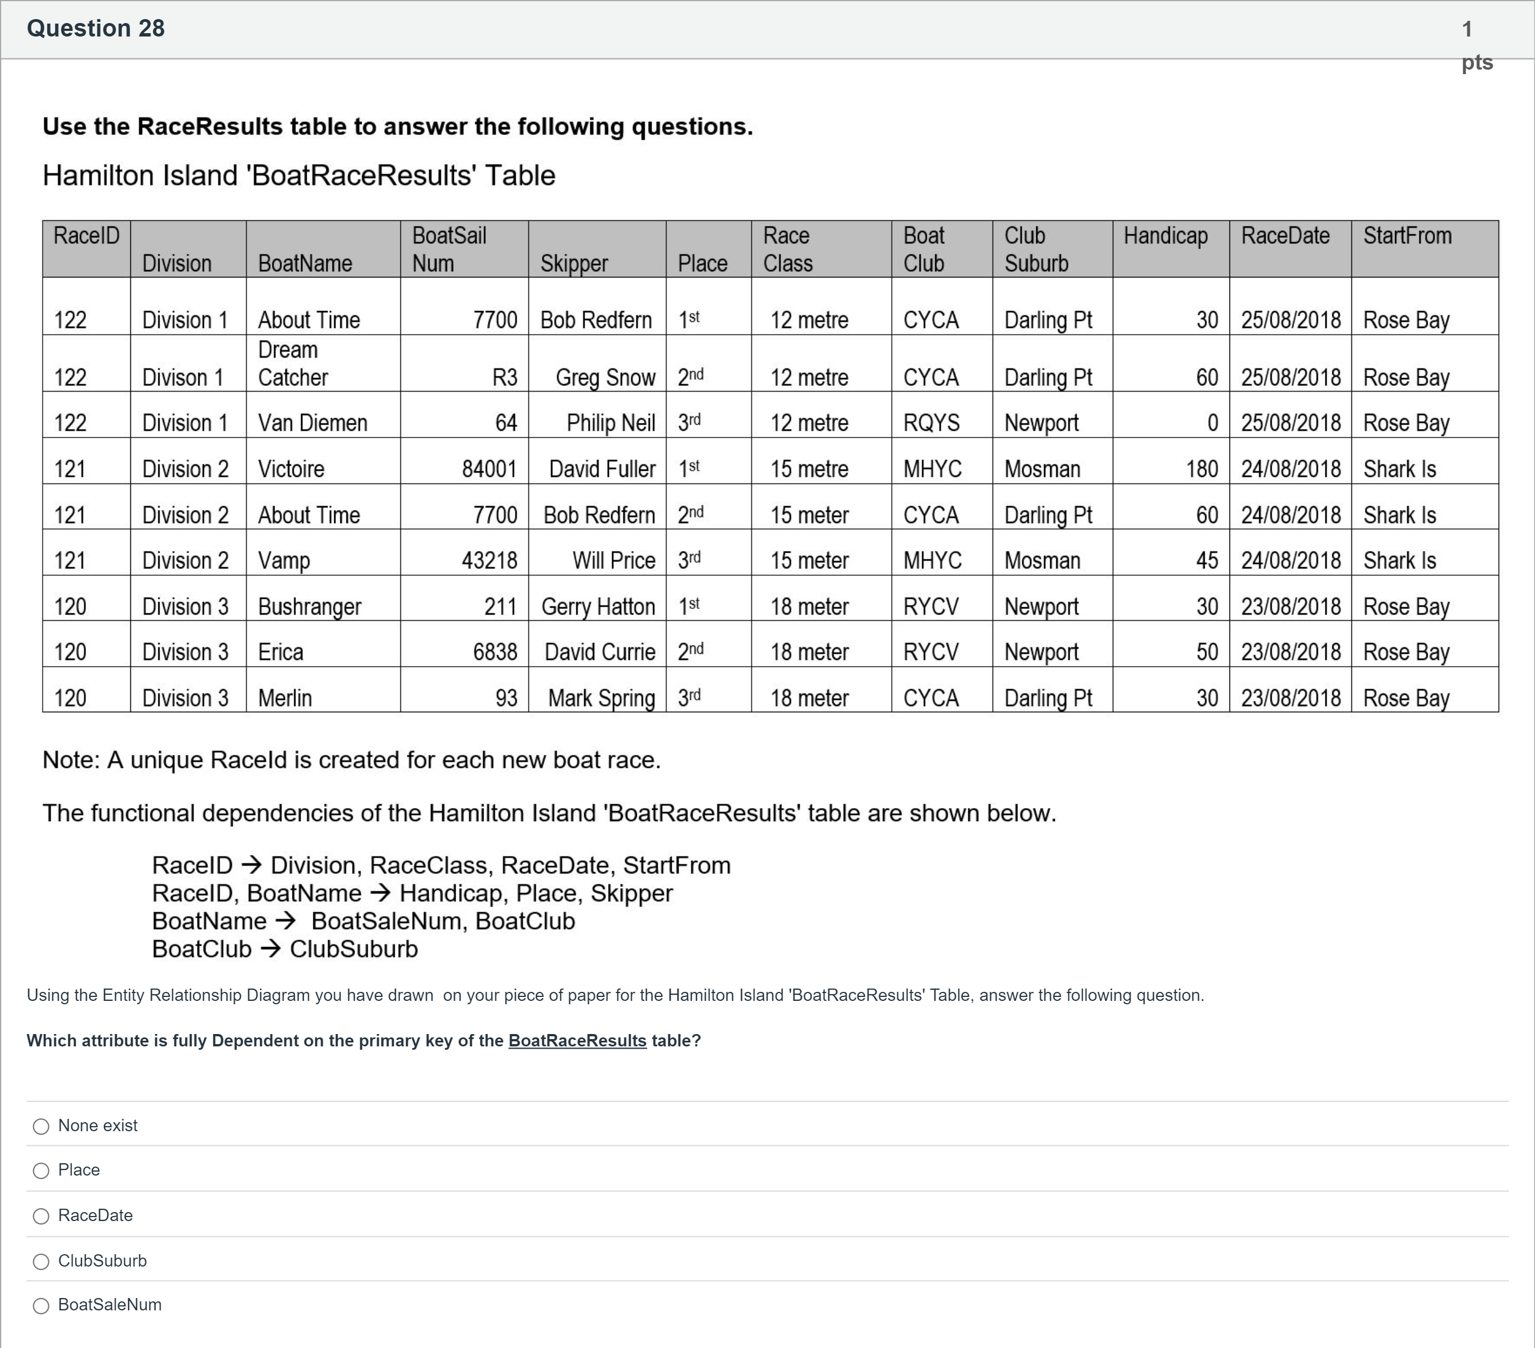Click the BoatName column header
The height and width of the screenshot is (1348, 1535).
point(305,263)
